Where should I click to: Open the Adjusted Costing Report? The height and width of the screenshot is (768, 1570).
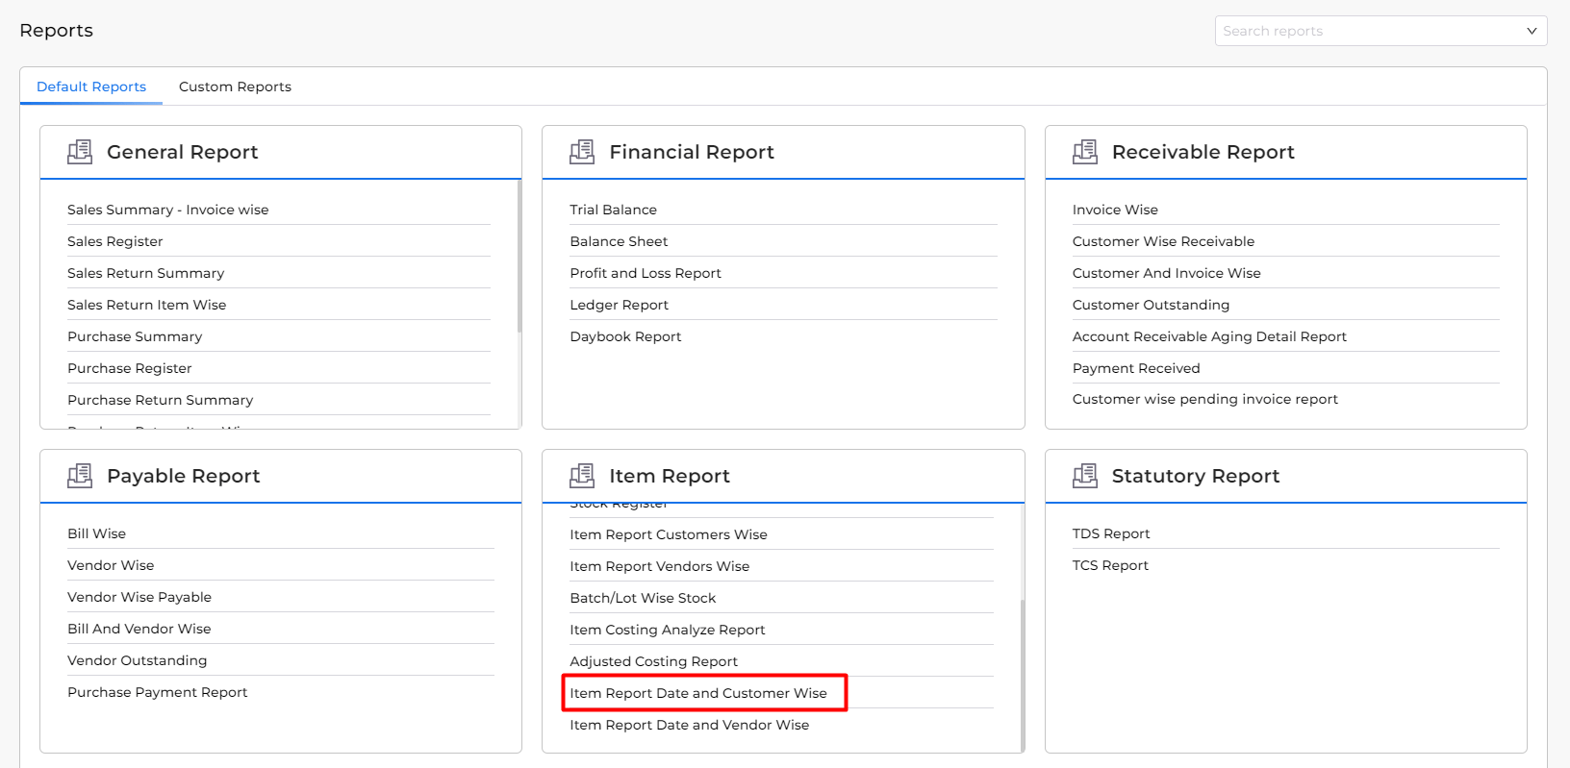pos(654,661)
